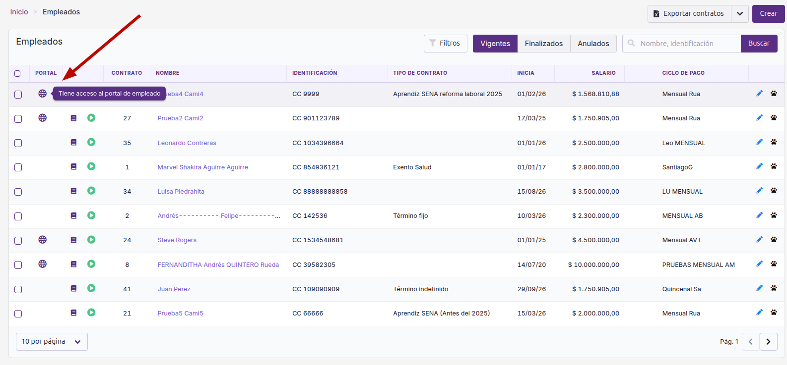Check the box for Prueba4 Cami4 row
Viewport: 787px width, 365px height.
(18, 95)
